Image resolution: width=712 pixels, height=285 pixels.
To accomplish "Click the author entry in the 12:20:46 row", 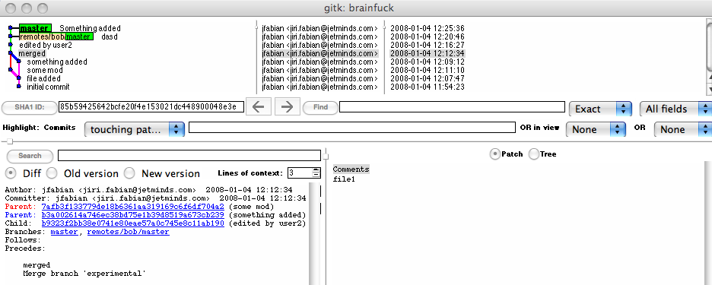I will [x=319, y=36].
